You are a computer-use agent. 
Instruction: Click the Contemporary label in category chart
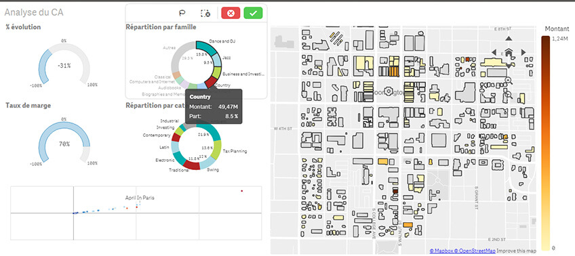tap(157, 135)
